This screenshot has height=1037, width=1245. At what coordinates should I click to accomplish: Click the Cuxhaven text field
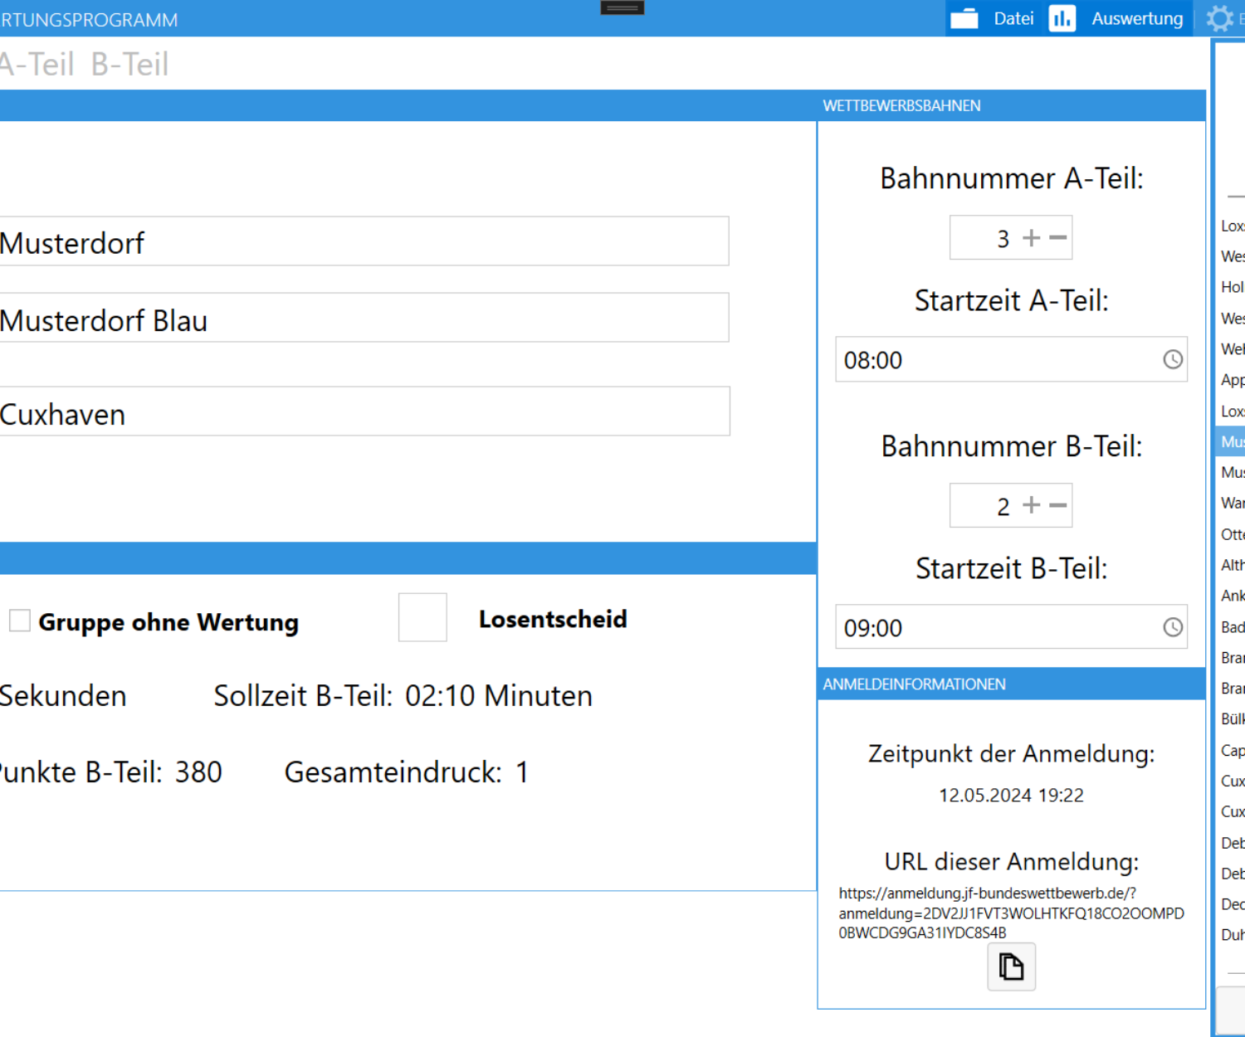(x=364, y=412)
